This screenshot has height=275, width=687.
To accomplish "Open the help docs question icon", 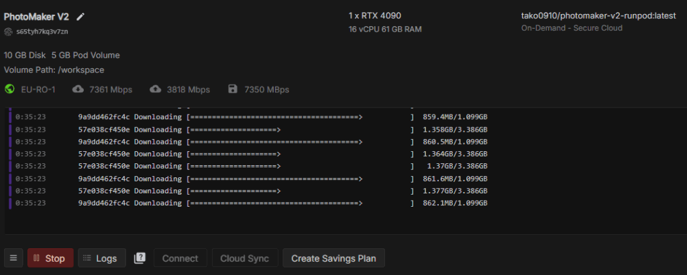I will (140, 258).
